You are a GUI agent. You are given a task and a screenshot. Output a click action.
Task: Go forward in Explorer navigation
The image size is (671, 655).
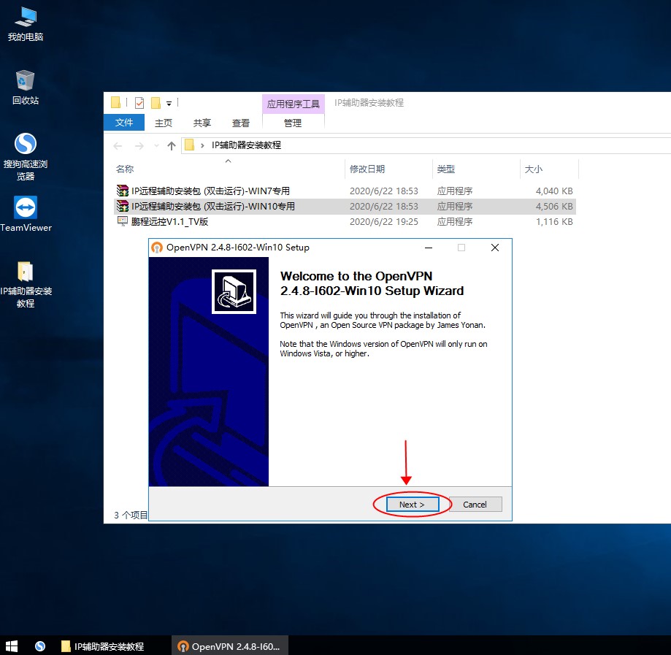click(x=139, y=146)
